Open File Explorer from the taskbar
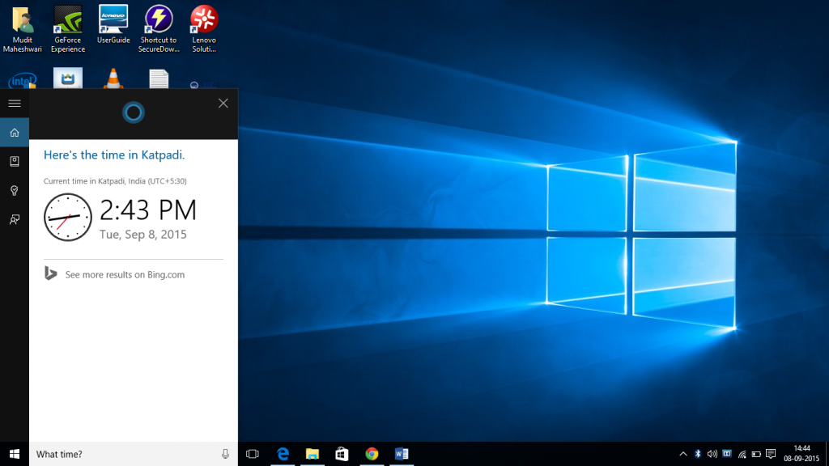 pyautogui.click(x=312, y=454)
